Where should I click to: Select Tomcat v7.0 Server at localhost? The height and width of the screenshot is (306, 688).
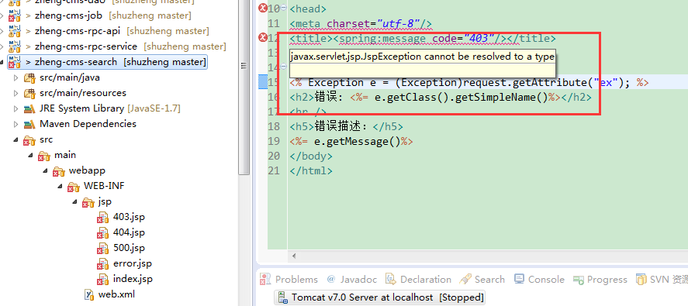point(380,297)
